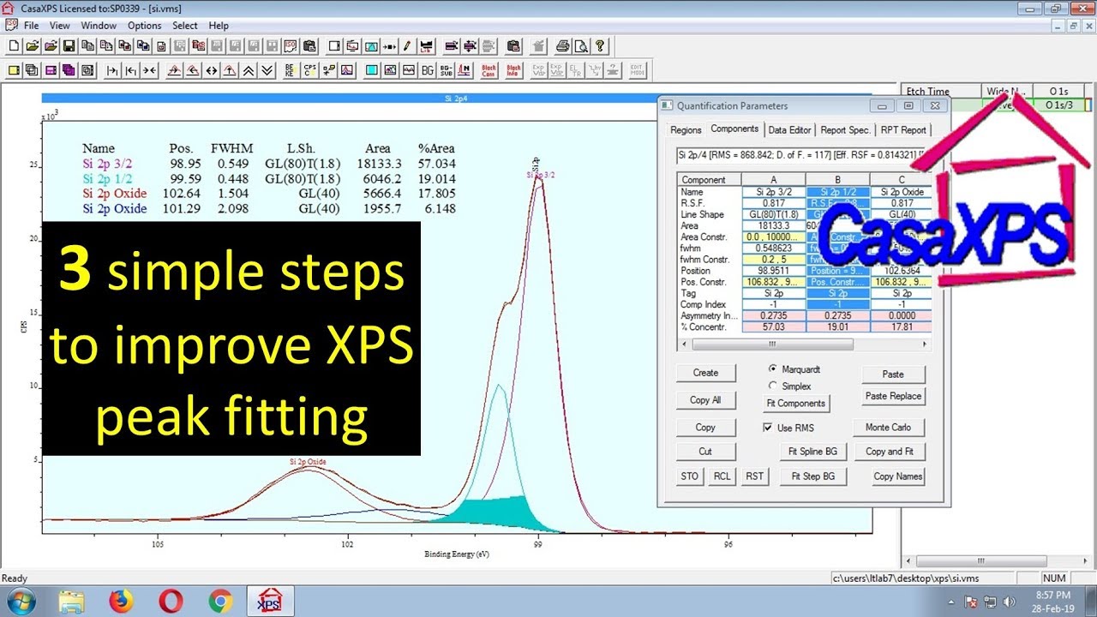Toggle the BE/KE energy scale icon

click(x=291, y=70)
